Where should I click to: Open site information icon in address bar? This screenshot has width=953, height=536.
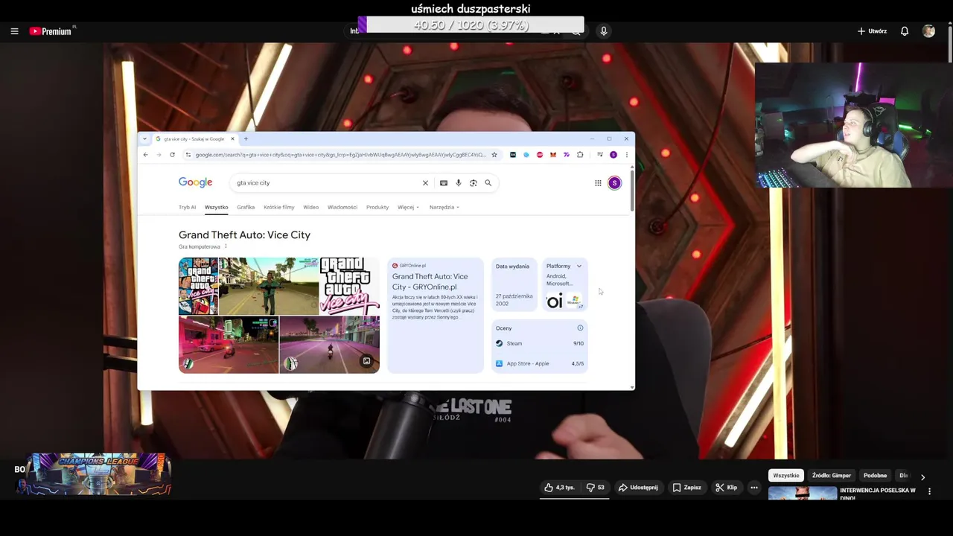[188, 155]
